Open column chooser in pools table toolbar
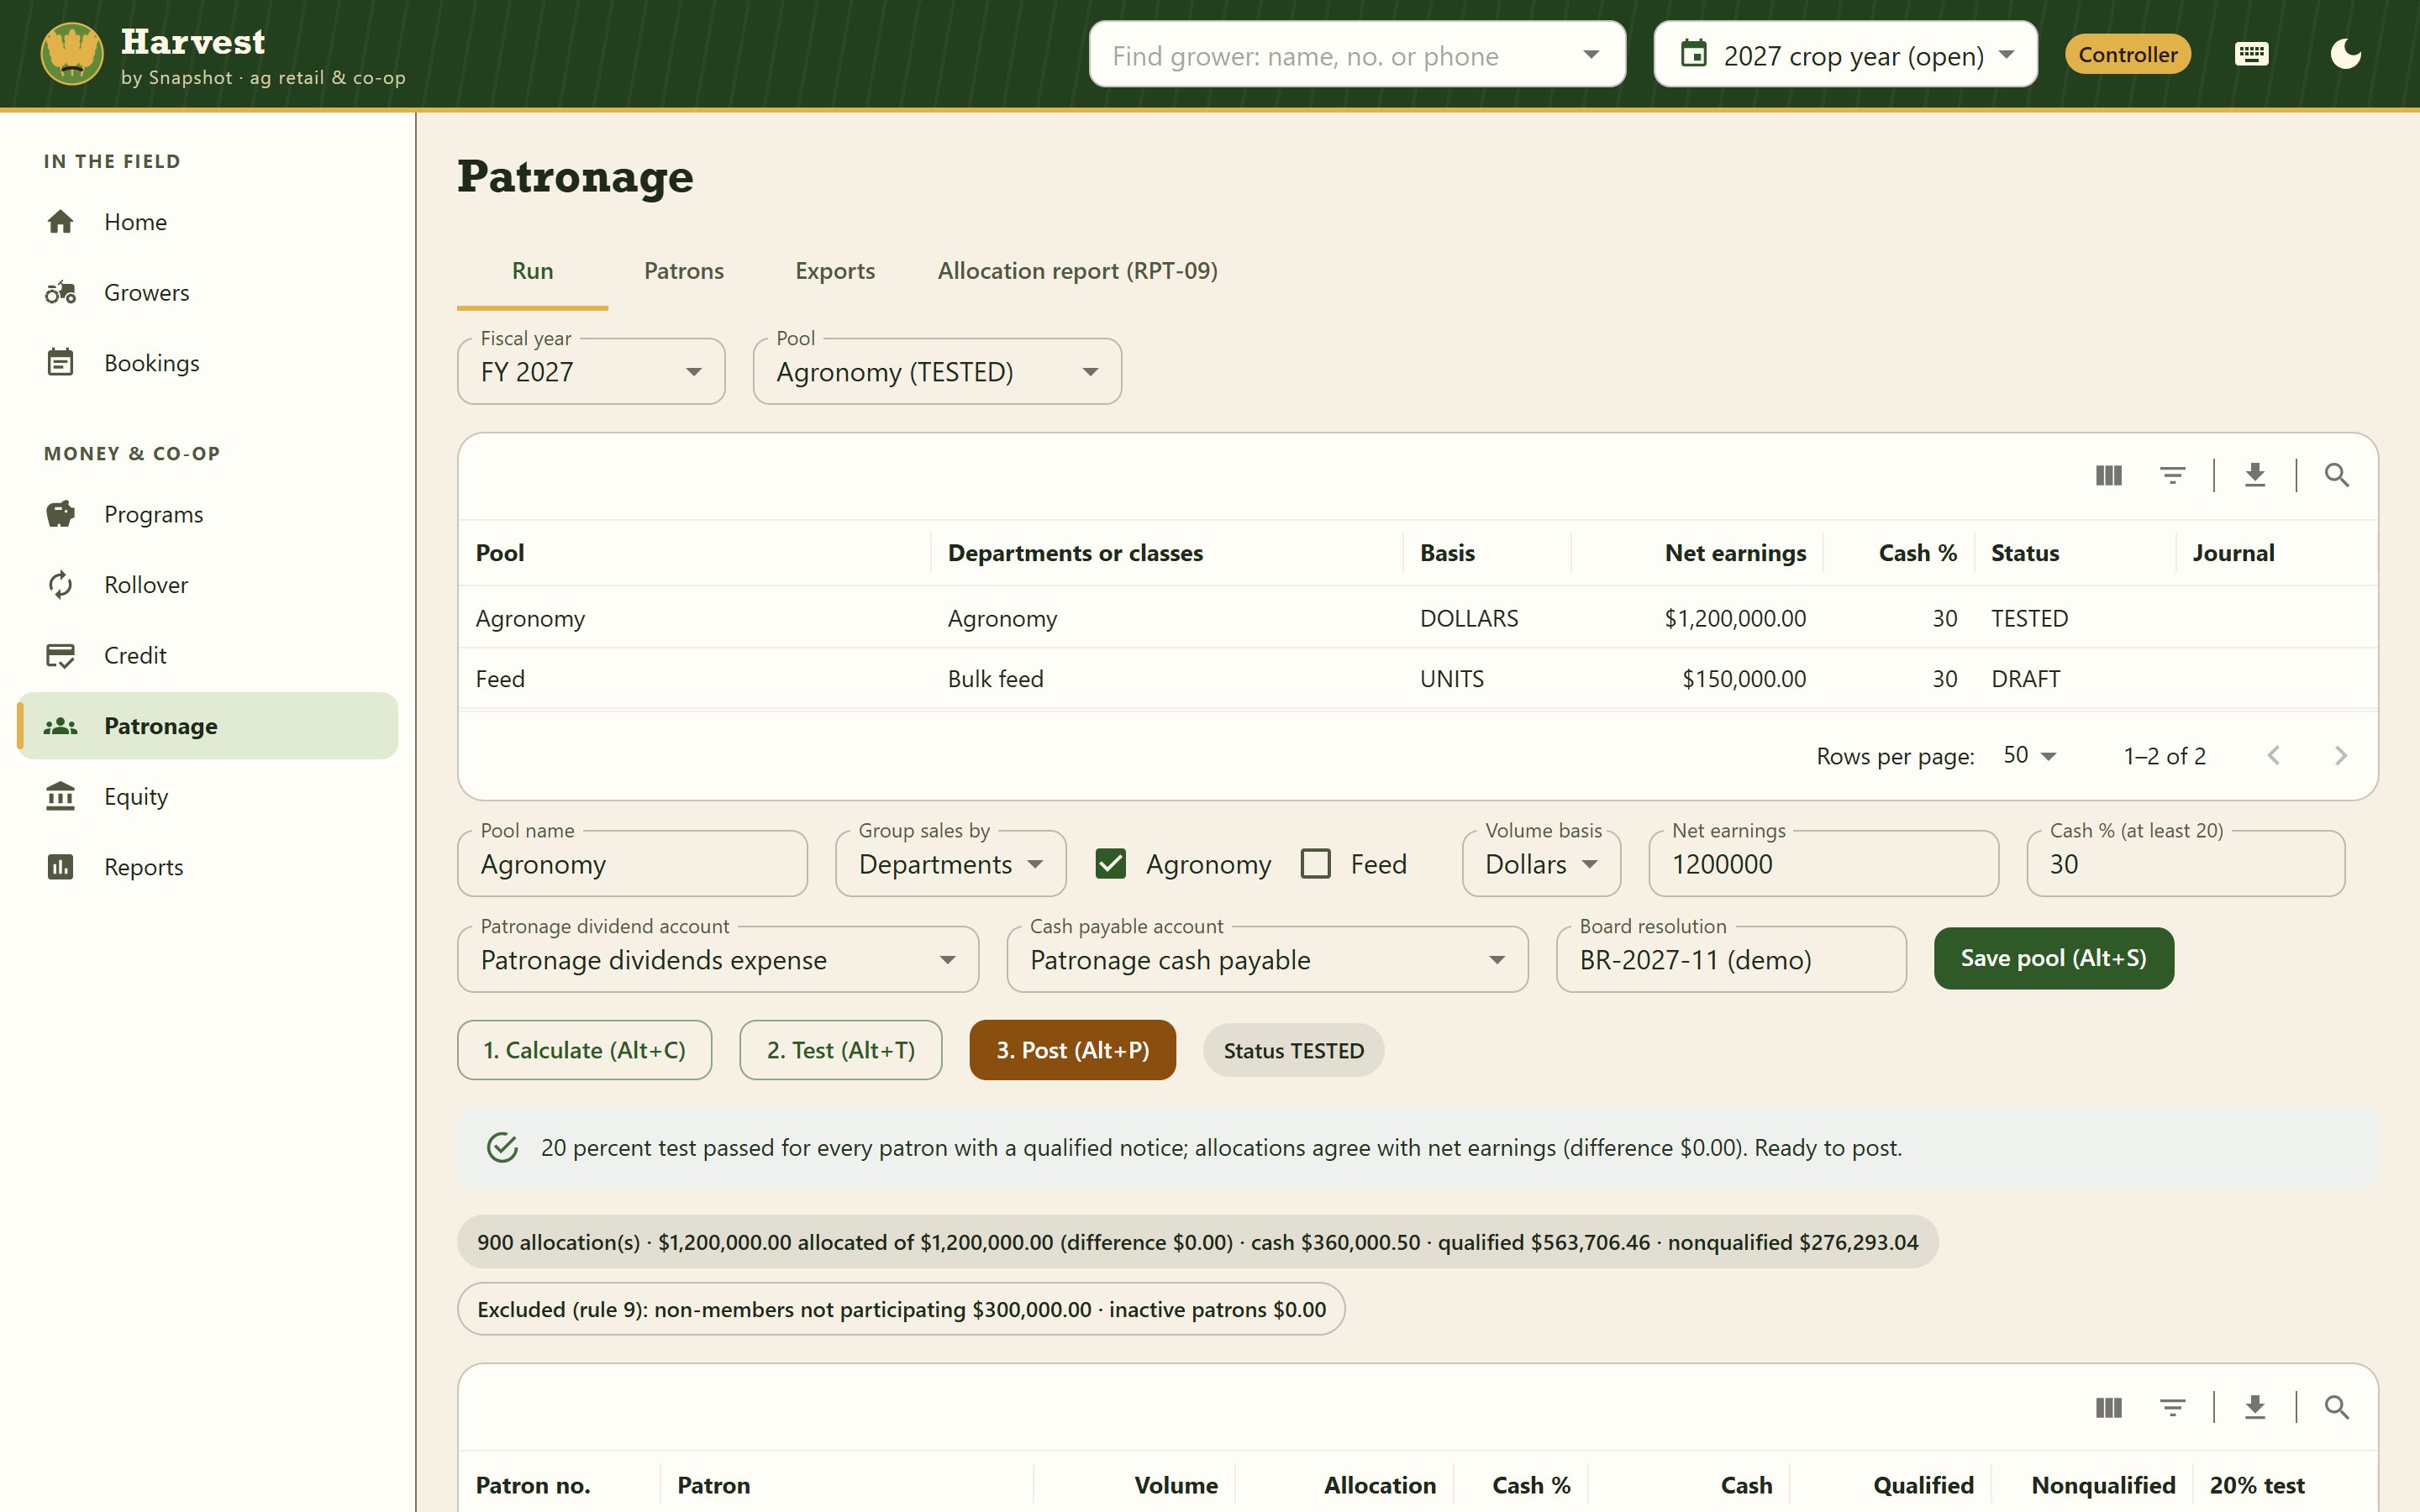The image size is (2420, 1512). (2108, 475)
